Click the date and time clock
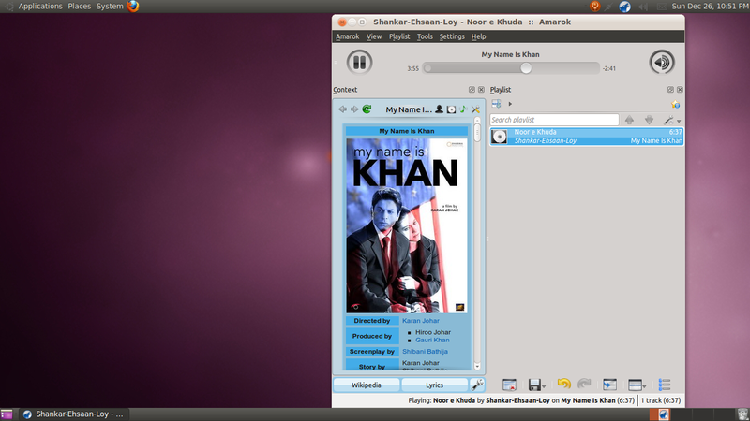Screen dimensions: 750x421 pyautogui.click(x=710, y=7)
